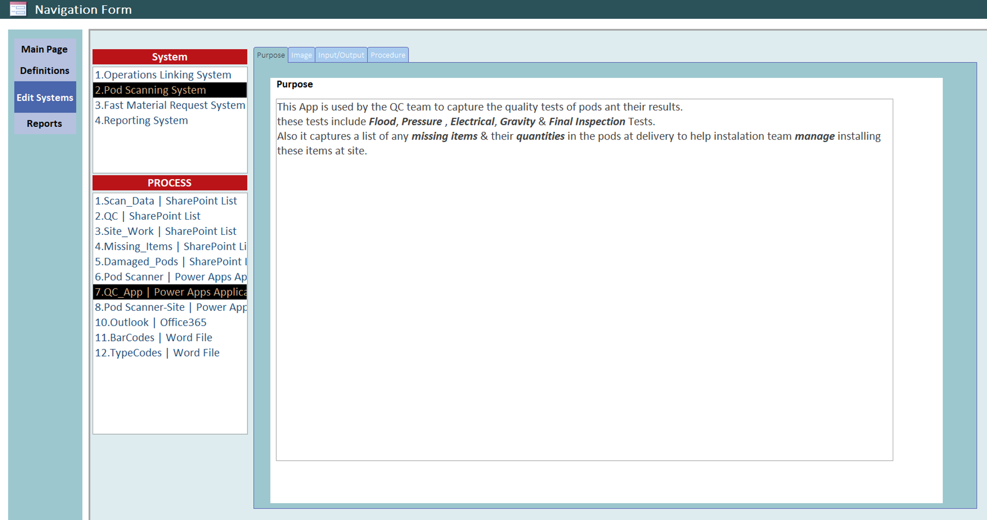Select 10.Outlook Office365 process

pos(170,323)
